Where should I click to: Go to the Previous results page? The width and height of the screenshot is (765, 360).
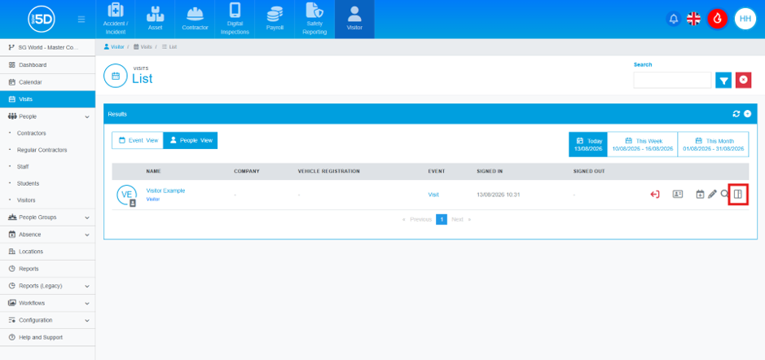(418, 220)
